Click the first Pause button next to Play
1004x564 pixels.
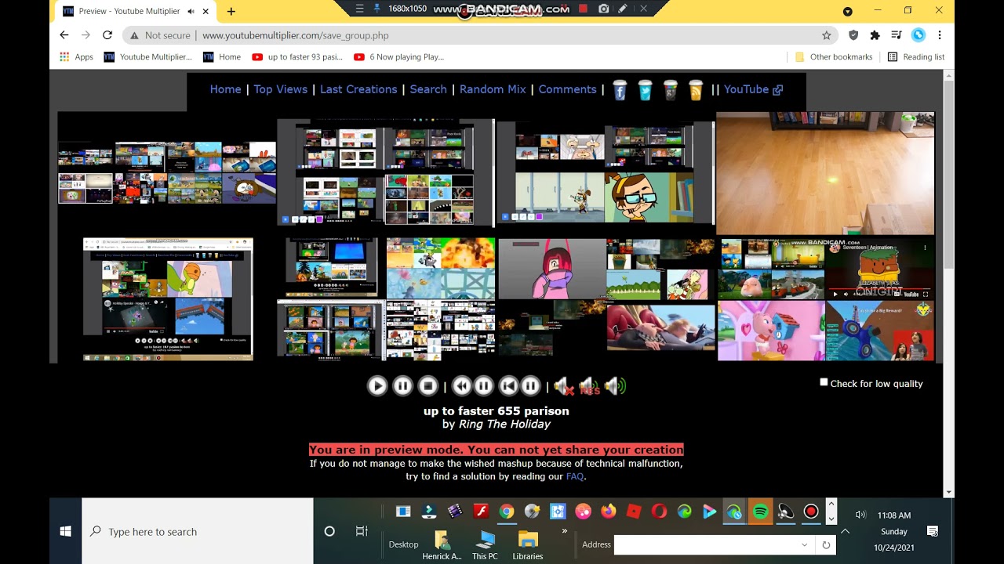[x=402, y=385]
